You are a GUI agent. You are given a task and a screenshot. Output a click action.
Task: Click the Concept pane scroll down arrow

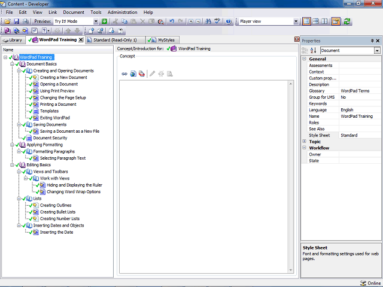coord(291,270)
